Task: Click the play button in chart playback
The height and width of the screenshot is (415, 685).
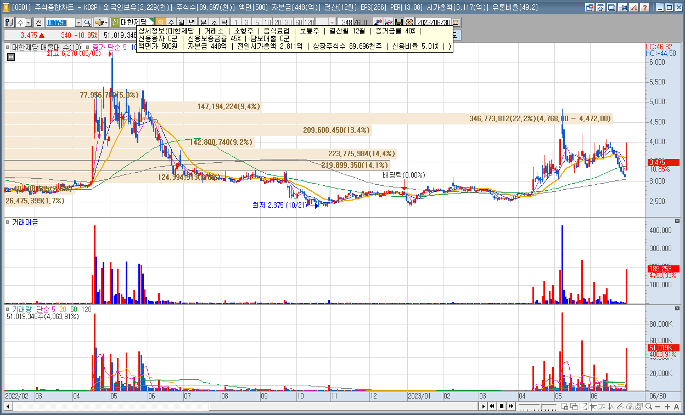Action: pyautogui.click(x=484, y=406)
